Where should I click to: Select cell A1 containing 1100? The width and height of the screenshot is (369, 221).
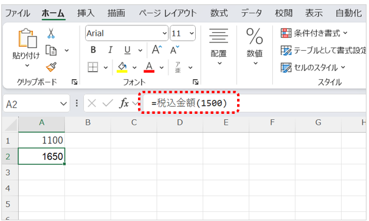point(41,140)
